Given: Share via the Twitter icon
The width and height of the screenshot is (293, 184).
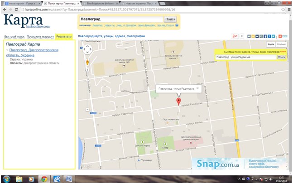Looking at the screenshot, I should coord(274,36).
